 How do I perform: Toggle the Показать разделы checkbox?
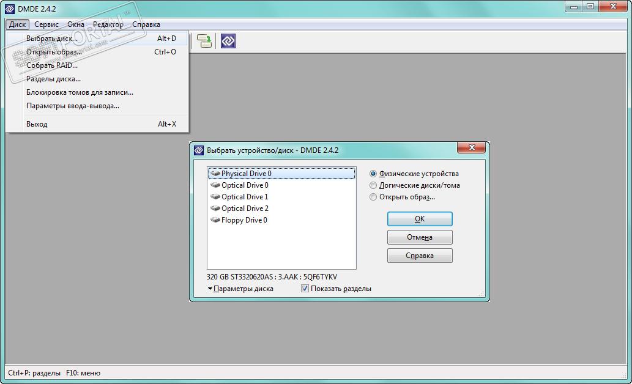305,289
